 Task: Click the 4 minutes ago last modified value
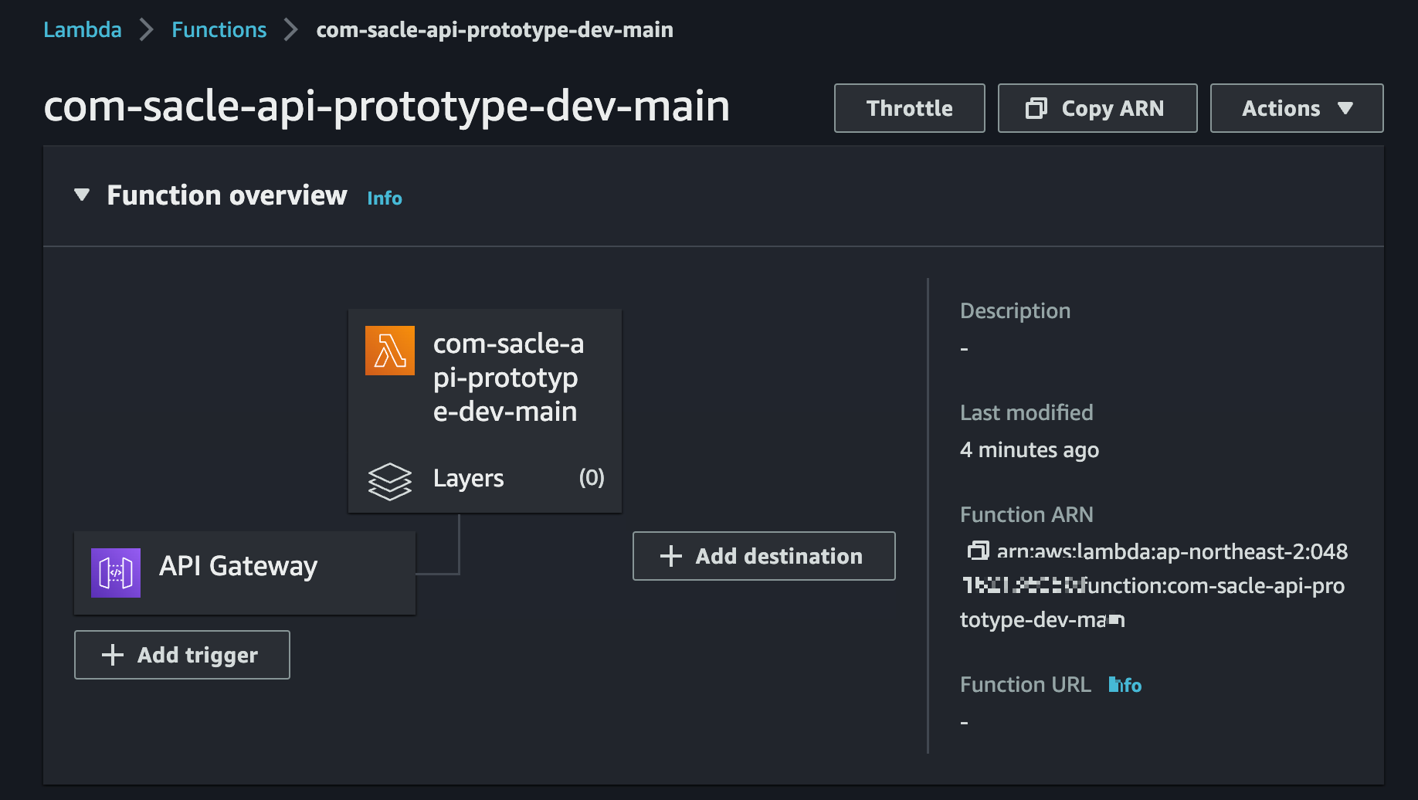1030,450
